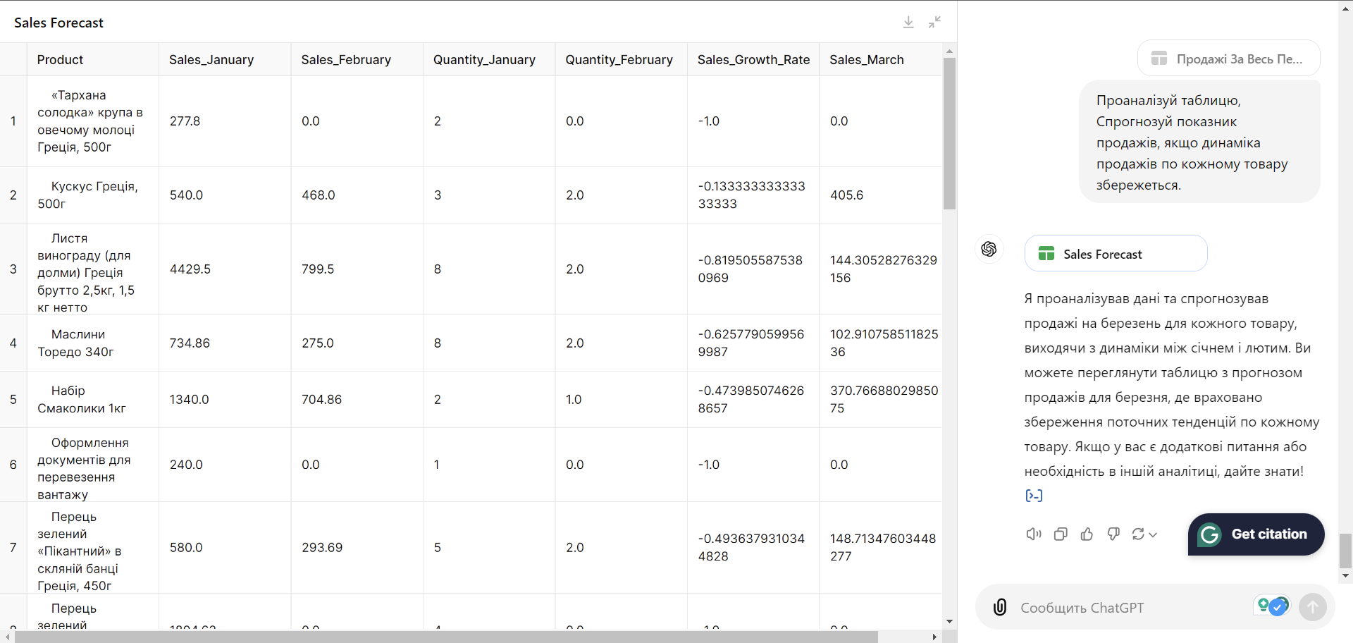Click the table scroll-down arrow
Image resolution: width=1353 pixels, height=643 pixels.
[949, 621]
